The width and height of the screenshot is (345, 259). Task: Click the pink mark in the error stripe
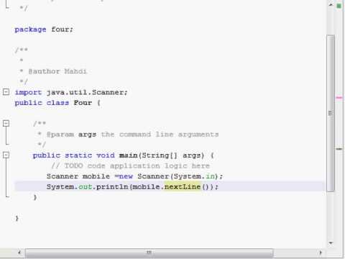[339, 98]
